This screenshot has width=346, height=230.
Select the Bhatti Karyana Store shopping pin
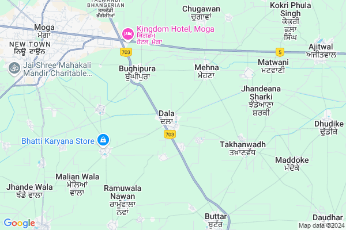103,140
